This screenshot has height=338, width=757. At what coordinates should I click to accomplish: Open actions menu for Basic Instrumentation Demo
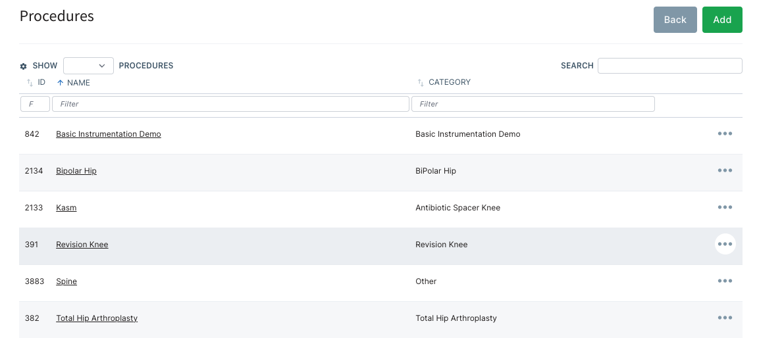(725, 133)
